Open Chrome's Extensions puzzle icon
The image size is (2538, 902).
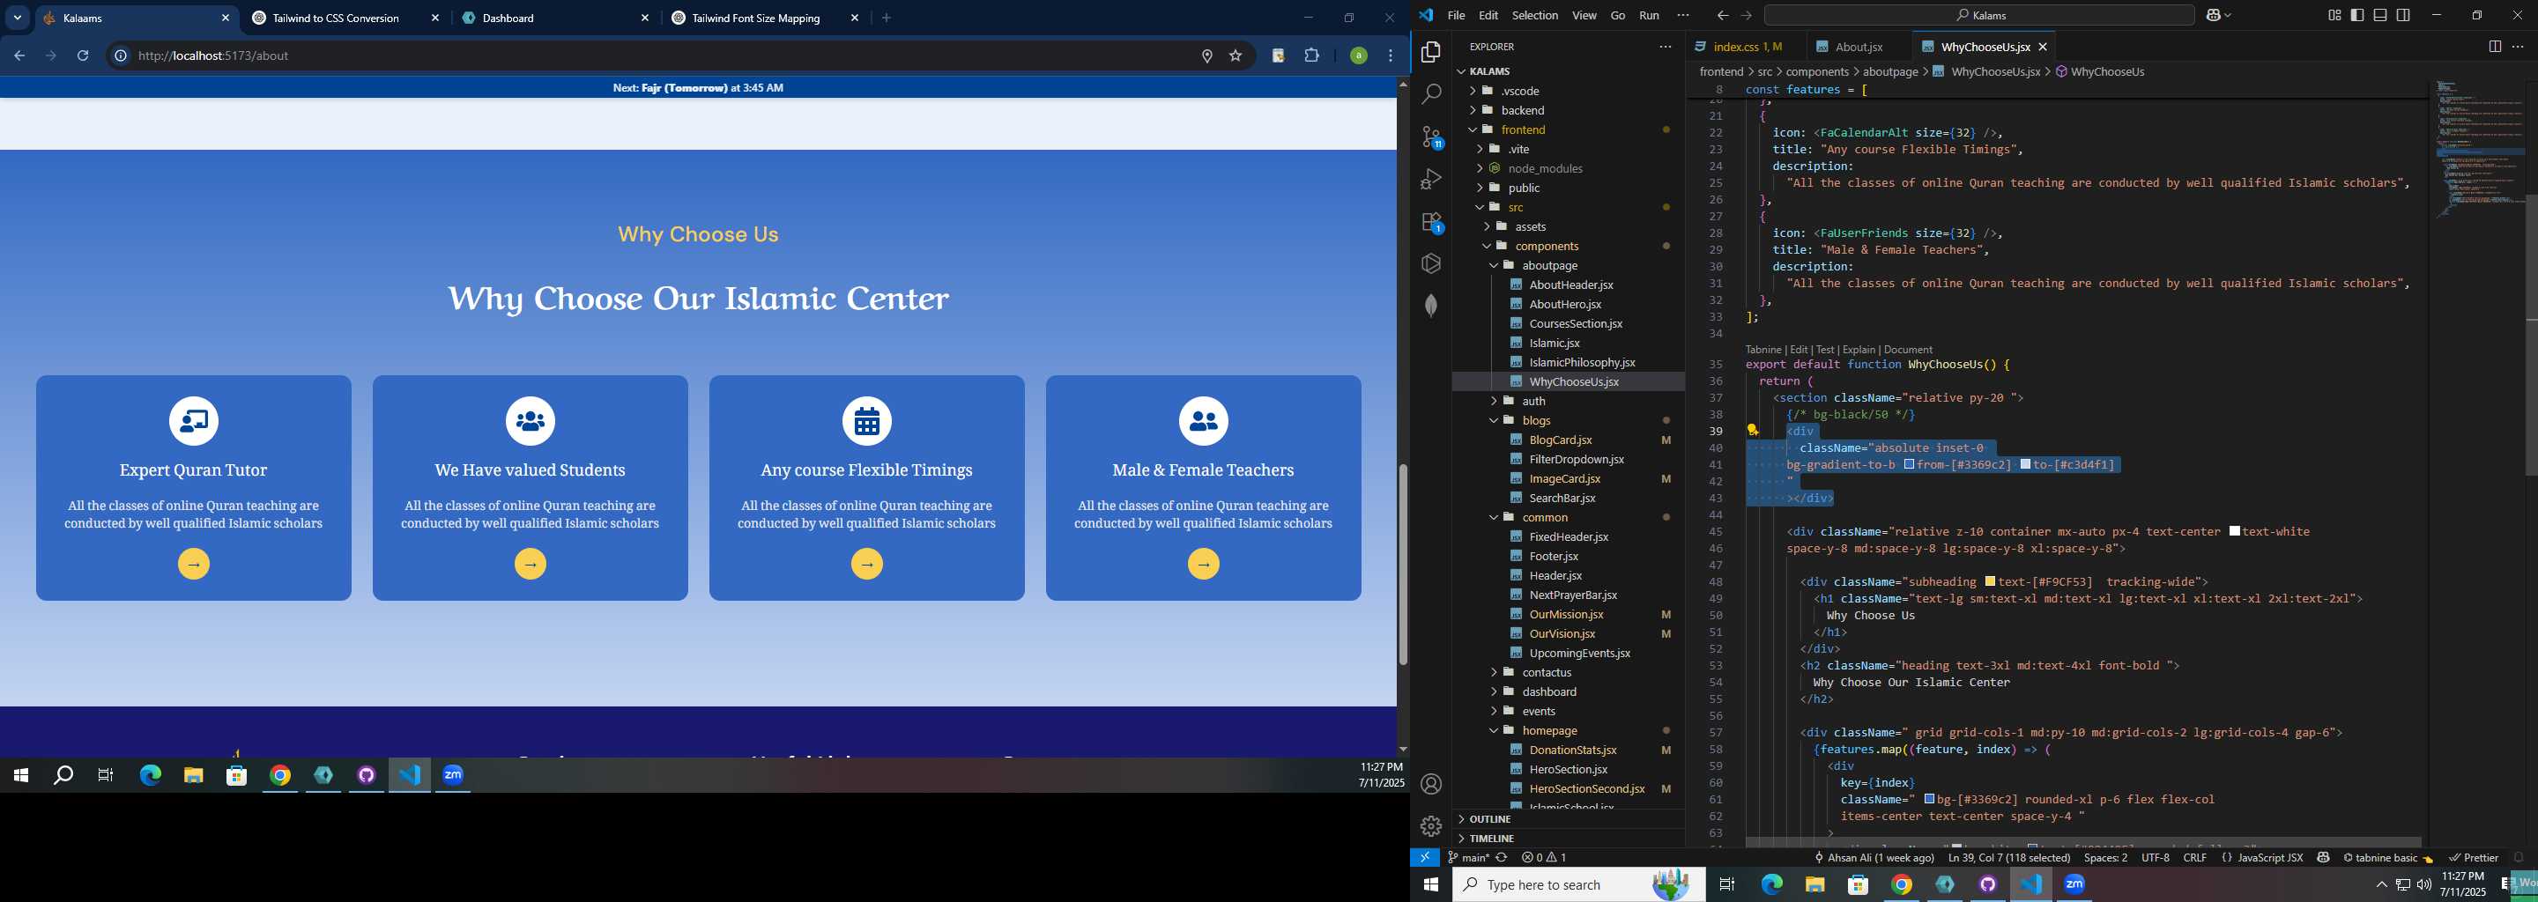pyautogui.click(x=1311, y=55)
